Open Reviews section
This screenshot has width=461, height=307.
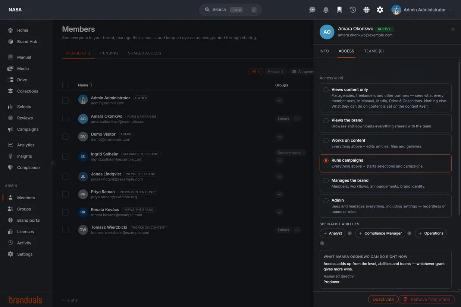[x=25, y=118]
